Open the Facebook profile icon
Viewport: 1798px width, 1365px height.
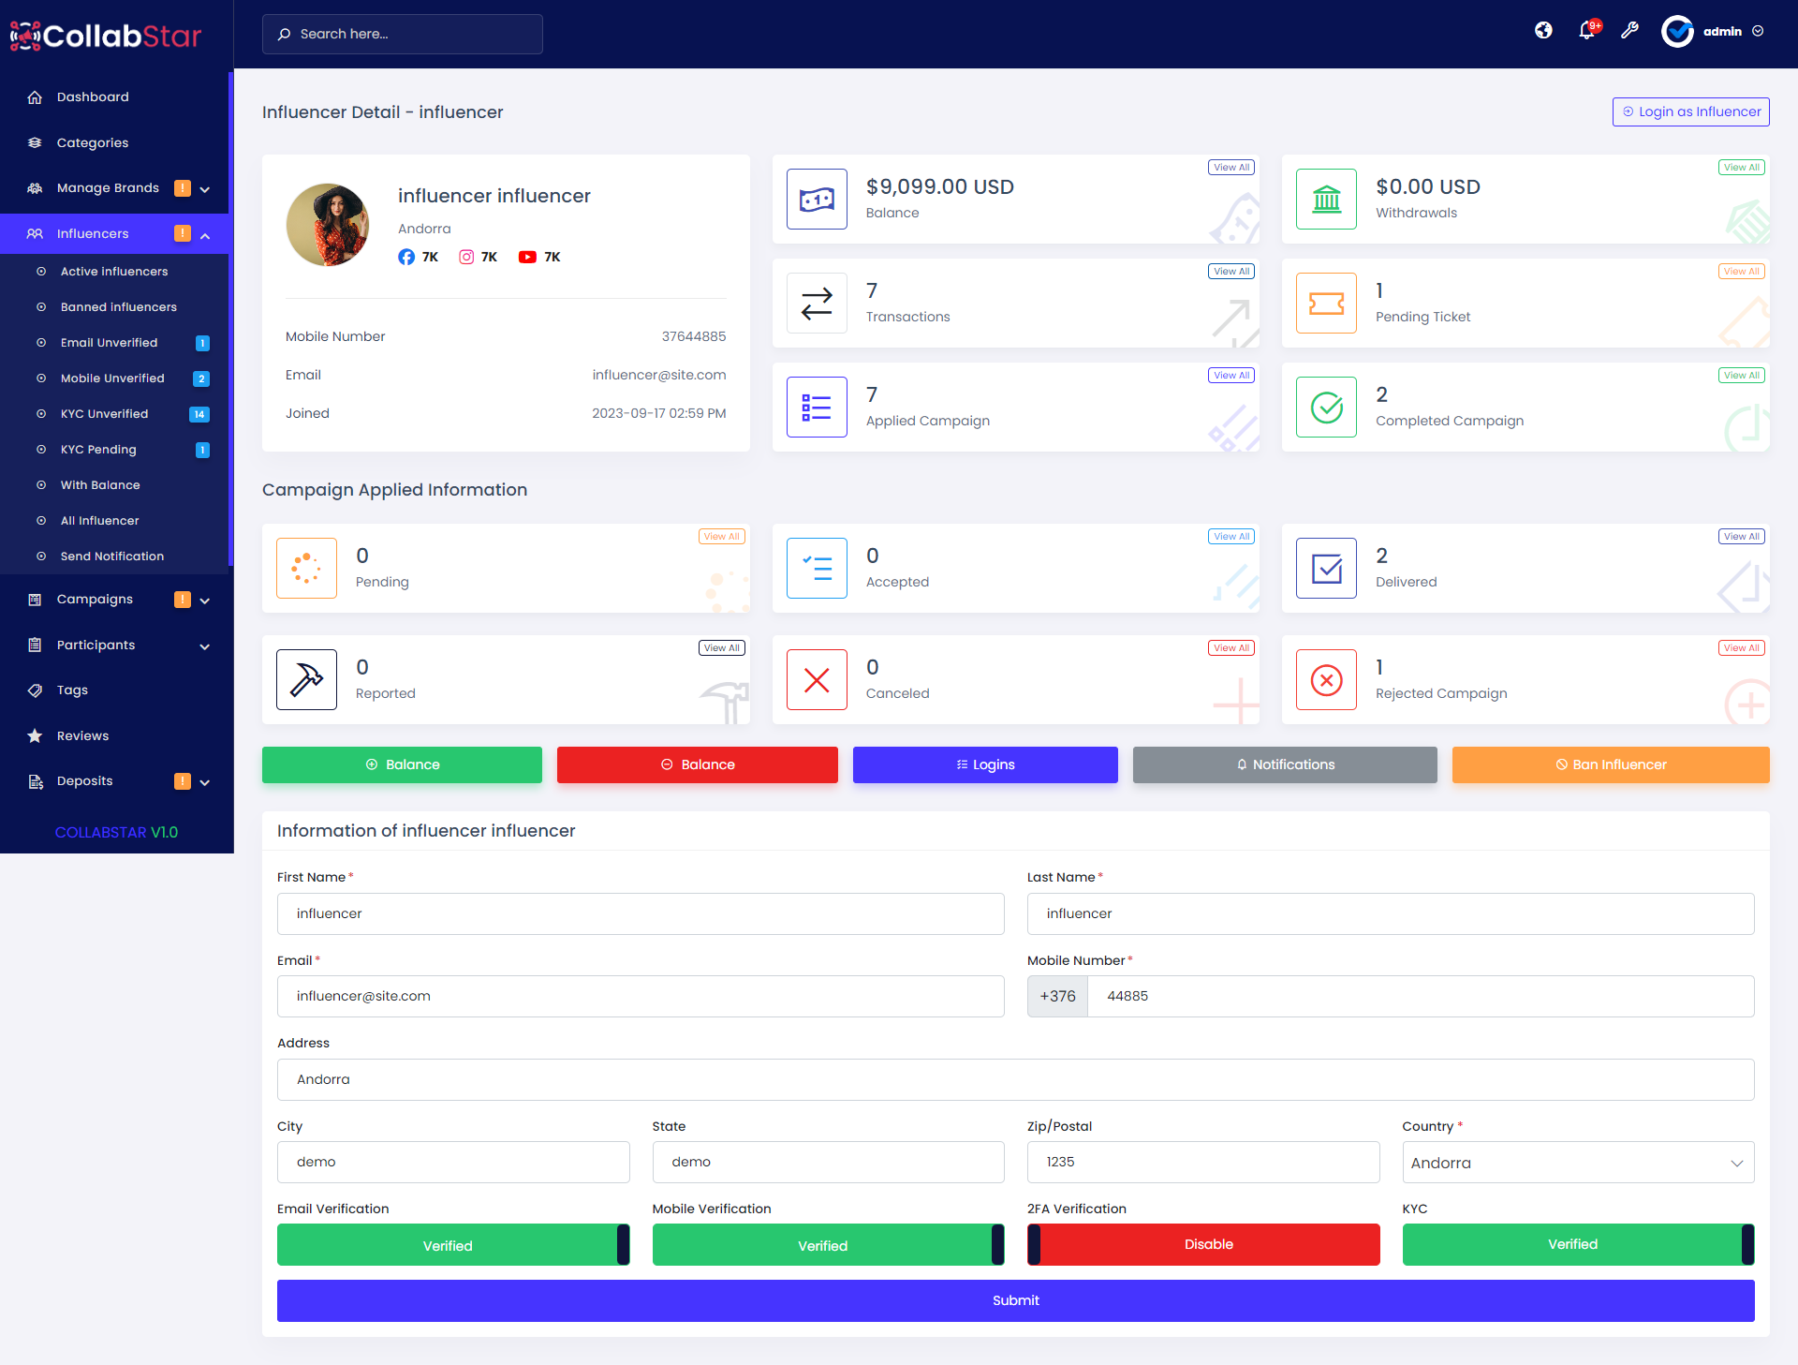[406, 257]
